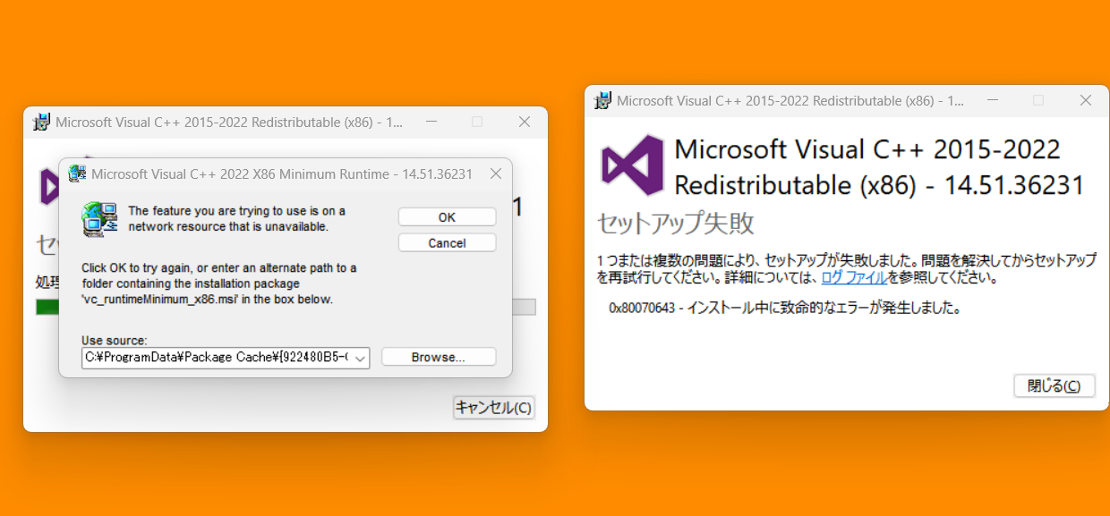Viewport: 1110px width, 516px height.
Task: Click the 'vc_runtimeMinimum_x86.msi' instruction text
Action: tap(218, 283)
